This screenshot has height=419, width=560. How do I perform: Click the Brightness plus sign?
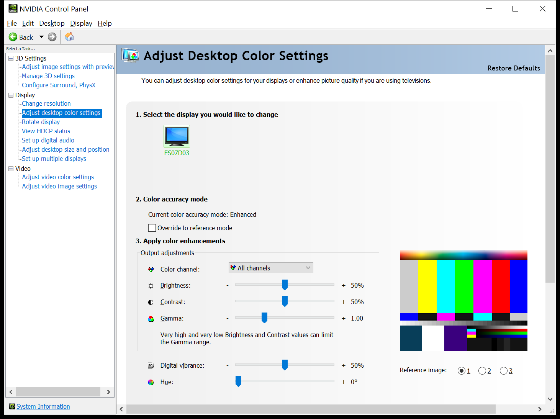click(344, 286)
